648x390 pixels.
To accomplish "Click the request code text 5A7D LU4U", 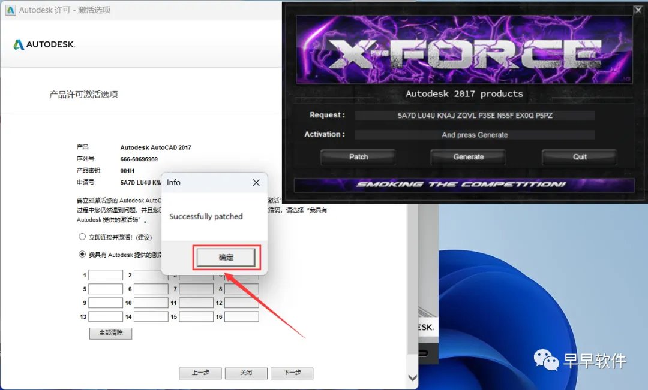I will pyautogui.click(x=141, y=182).
